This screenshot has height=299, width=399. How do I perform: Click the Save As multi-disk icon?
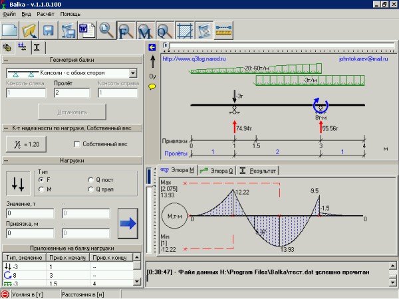(68, 31)
